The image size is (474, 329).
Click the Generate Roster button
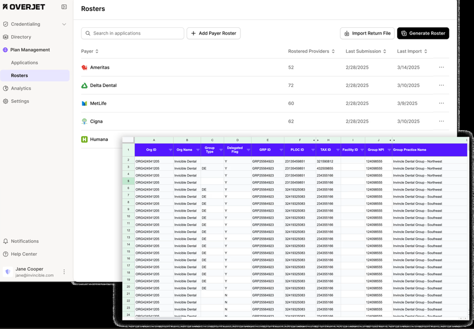click(423, 33)
